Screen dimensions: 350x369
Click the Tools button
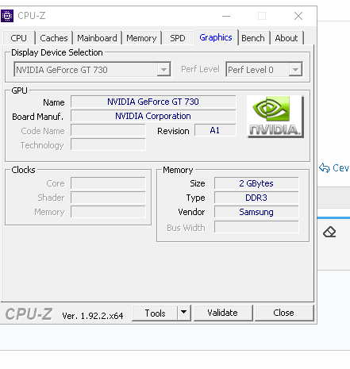click(x=155, y=313)
